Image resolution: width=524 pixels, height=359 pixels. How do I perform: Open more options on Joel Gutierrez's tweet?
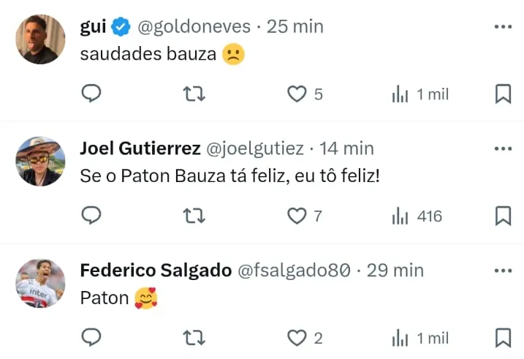click(503, 148)
